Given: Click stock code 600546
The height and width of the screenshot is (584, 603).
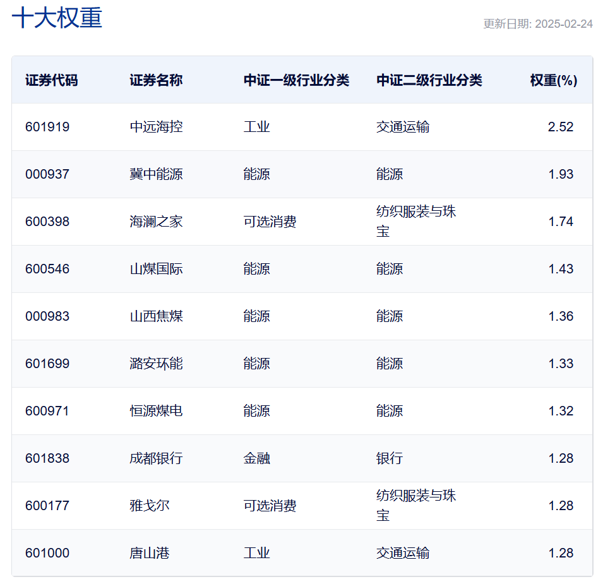Looking at the screenshot, I should pos(47,269).
